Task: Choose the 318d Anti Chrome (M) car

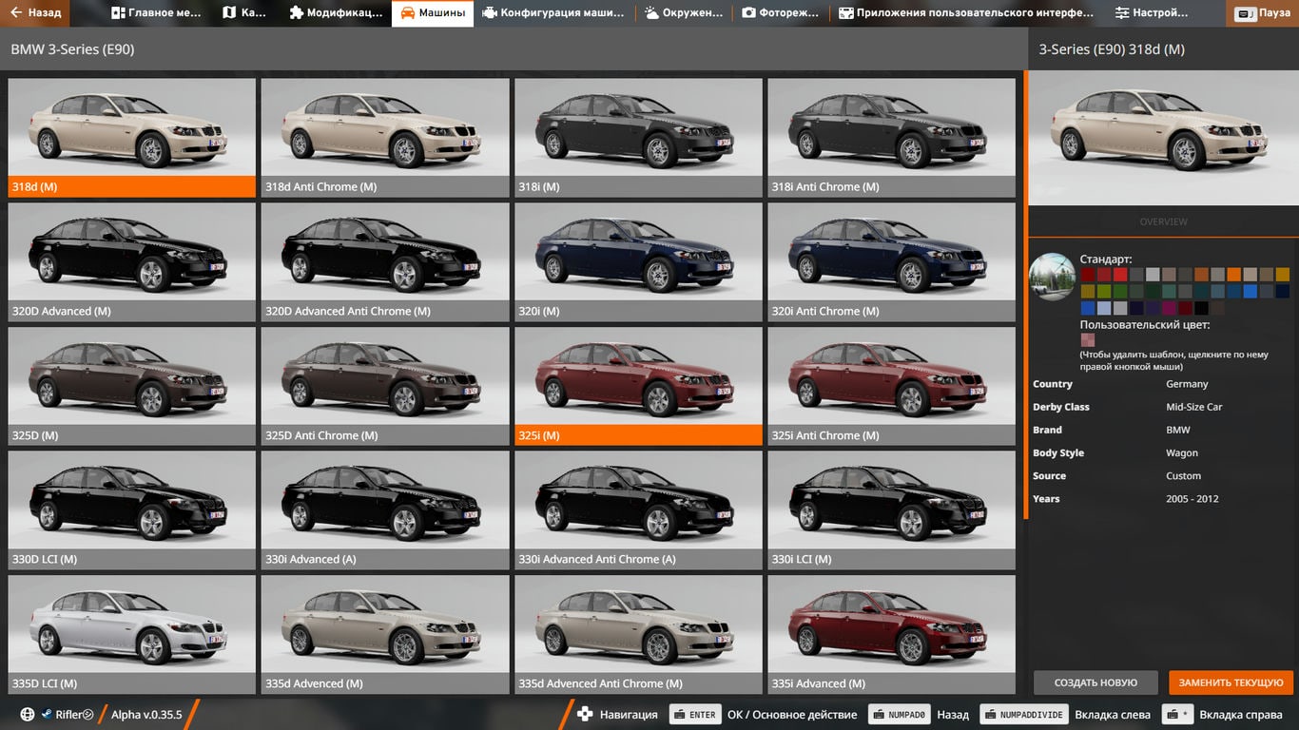Action: tap(385, 138)
